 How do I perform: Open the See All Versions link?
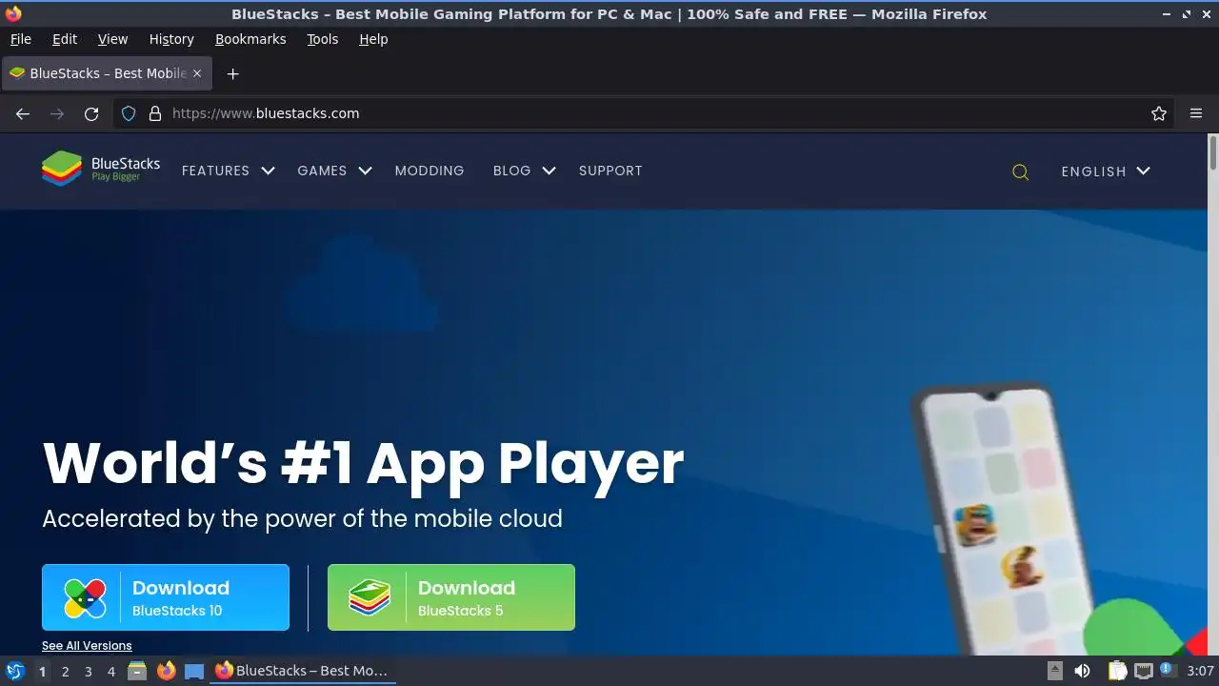87,645
